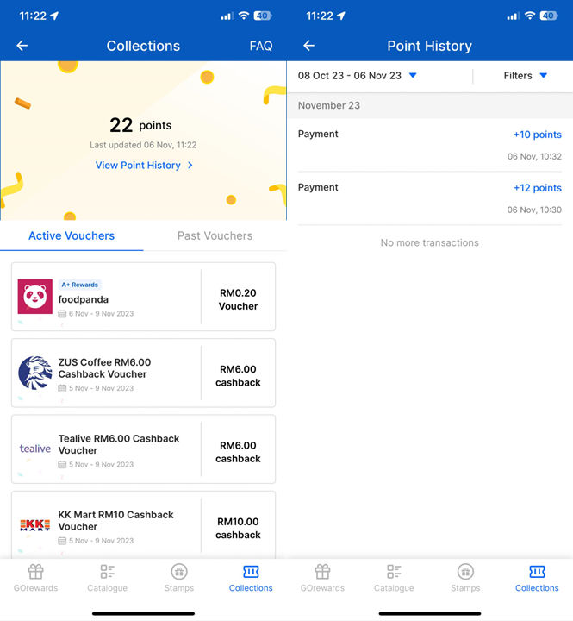Screen dimensions: 573x621
Task: Go back from the Collections screen
Action: [x=22, y=46]
